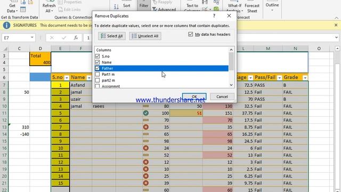
Task: Dismiss the SIGNATURES message bar
Action: [x=336, y=25]
